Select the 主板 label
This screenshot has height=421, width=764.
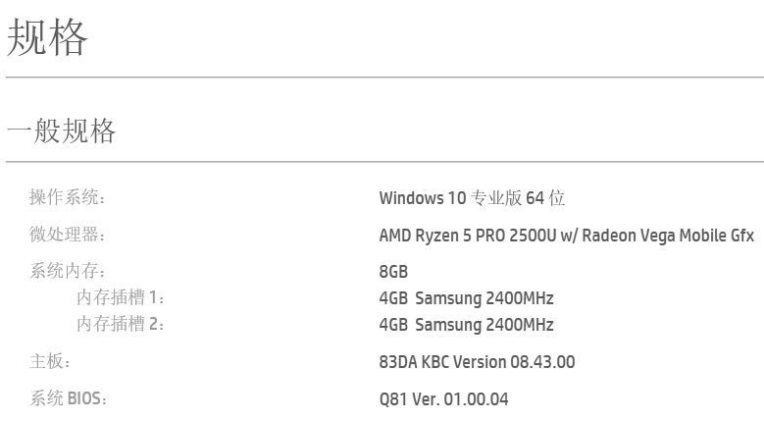[x=51, y=362]
